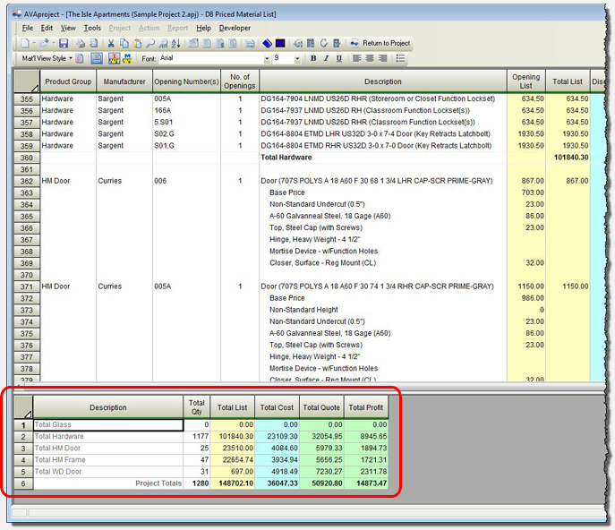Toggle Italic formatting
This screenshot has height=530, width=615.
coord(326,58)
